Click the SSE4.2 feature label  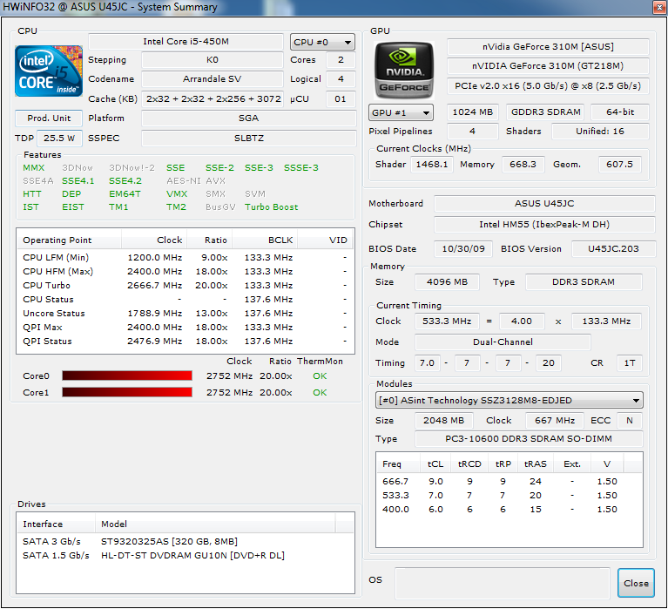click(125, 180)
